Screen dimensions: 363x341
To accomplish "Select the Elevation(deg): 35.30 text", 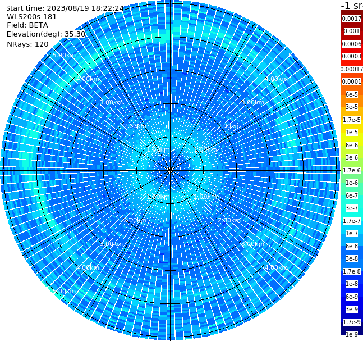I will [46, 34].
